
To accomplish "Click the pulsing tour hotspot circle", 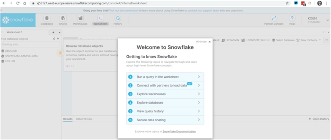I will [60, 53].
